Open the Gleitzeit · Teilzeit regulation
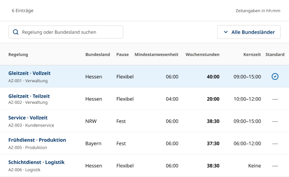Viewport: 289px width, 177px height. (29, 96)
